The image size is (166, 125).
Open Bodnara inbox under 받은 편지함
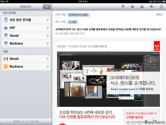tap(26, 44)
